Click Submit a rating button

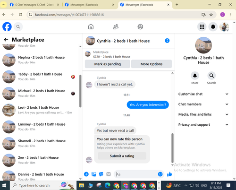click(122, 156)
